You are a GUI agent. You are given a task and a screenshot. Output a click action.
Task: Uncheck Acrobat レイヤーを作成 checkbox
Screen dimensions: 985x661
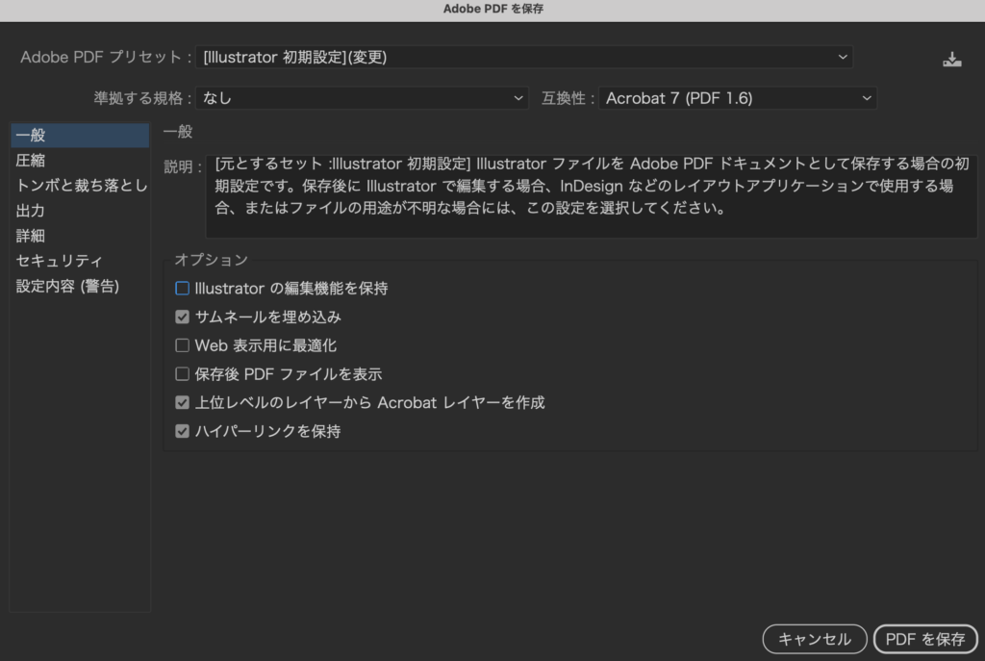[x=182, y=403]
